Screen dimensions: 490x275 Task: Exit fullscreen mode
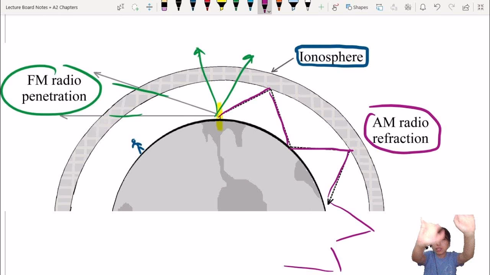click(x=480, y=7)
